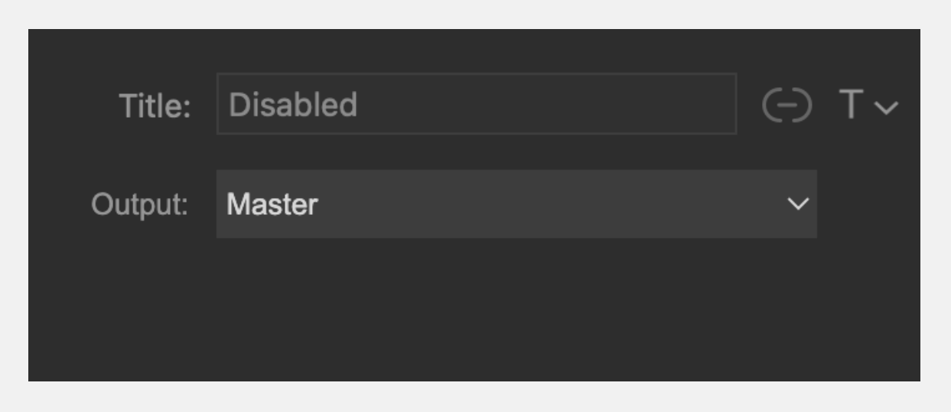
Task: Open the Output dropdown showing Master
Action: tap(516, 204)
